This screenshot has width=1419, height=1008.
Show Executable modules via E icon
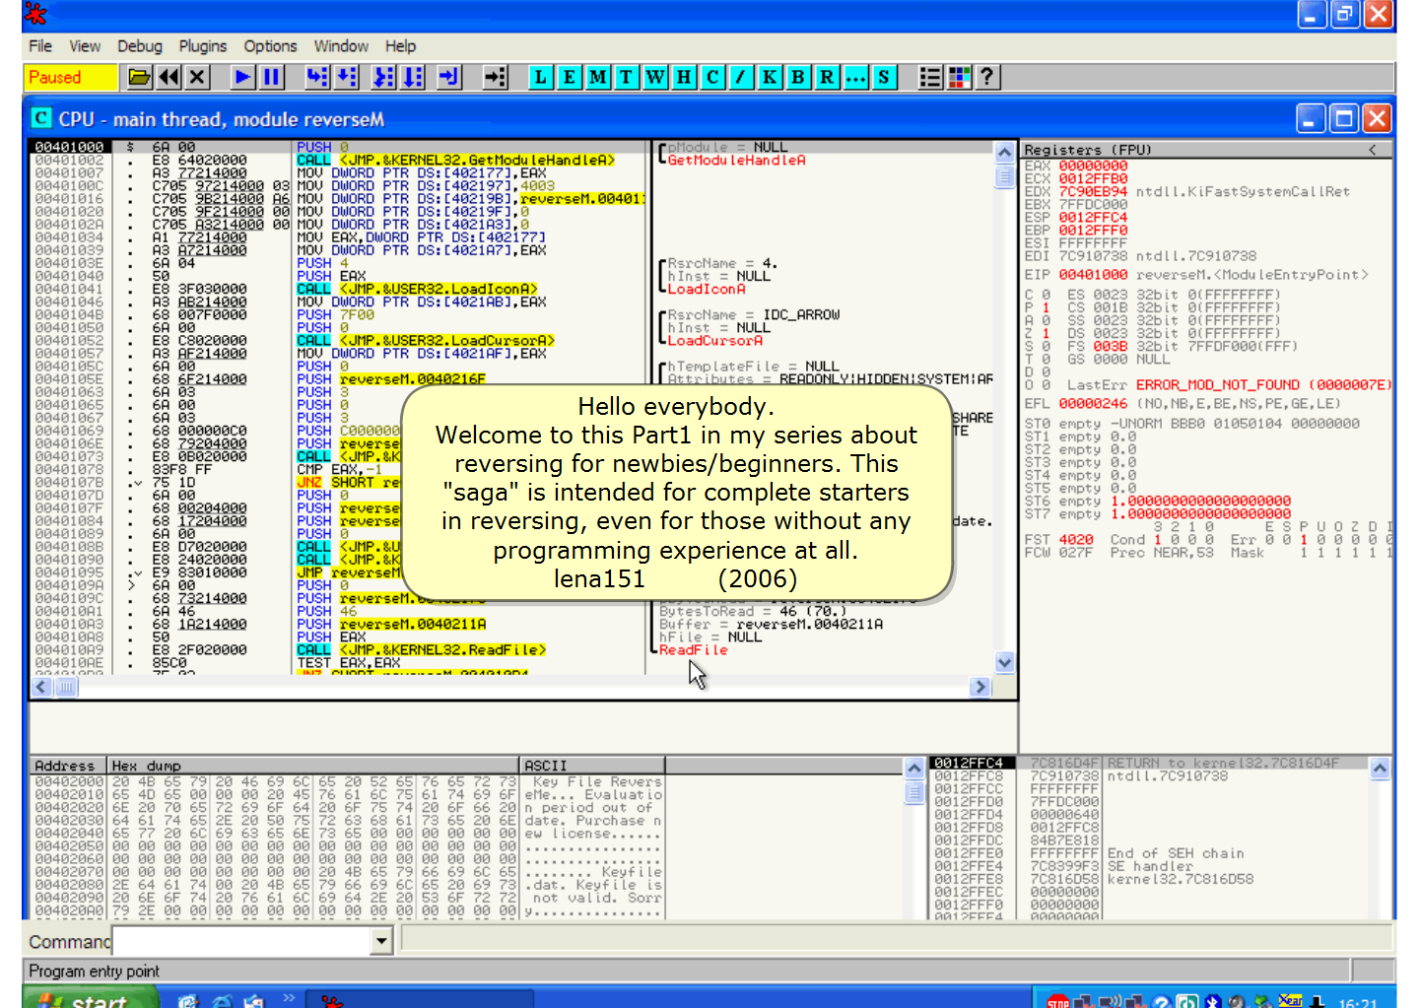569,77
